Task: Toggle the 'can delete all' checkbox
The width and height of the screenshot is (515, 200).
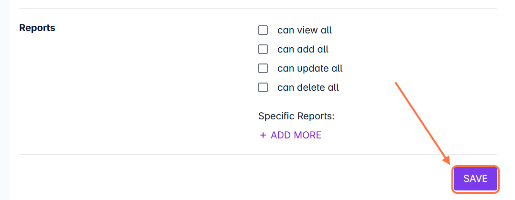Action: [x=263, y=87]
